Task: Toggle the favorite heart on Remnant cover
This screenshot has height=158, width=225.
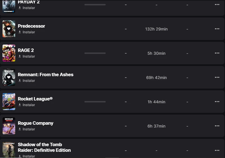Action: click(9, 77)
